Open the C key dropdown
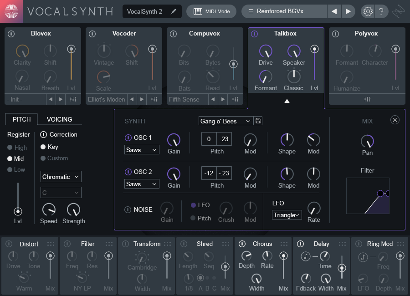The image size is (410, 296). pyautogui.click(x=61, y=193)
